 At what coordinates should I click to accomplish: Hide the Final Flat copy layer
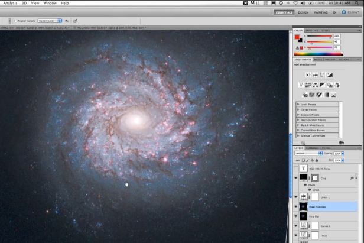coord(295,206)
